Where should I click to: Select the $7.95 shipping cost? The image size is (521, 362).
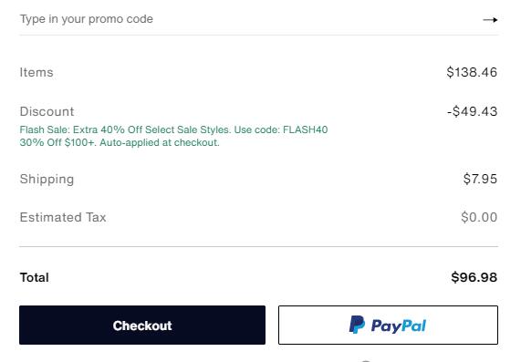(x=480, y=179)
